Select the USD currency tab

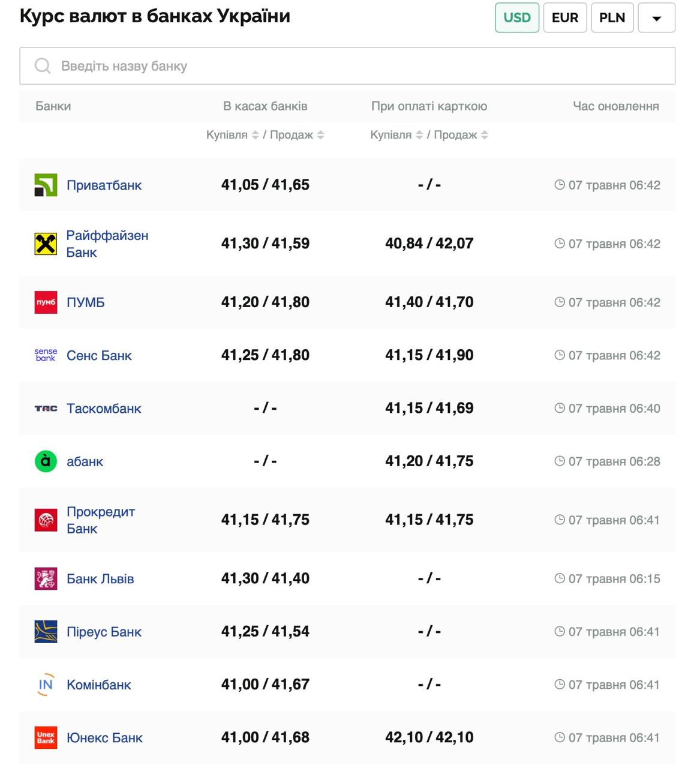pos(516,18)
